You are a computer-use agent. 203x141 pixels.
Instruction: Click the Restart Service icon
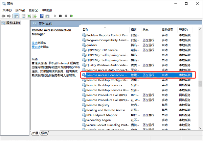pos(71,16)
